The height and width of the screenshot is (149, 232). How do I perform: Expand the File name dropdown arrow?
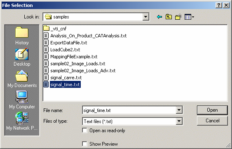179,110
